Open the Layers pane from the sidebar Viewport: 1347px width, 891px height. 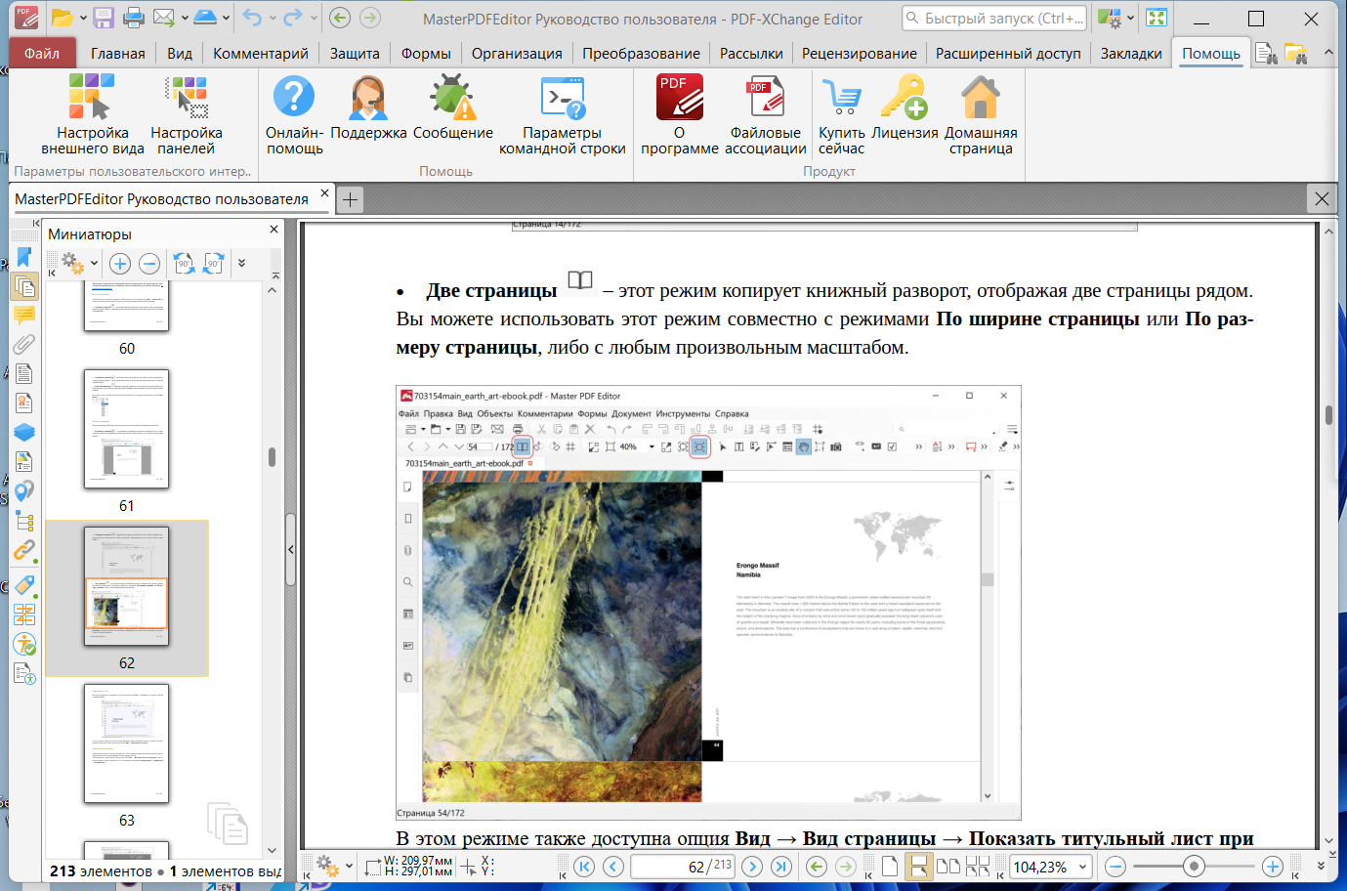(x=23, y=432)
